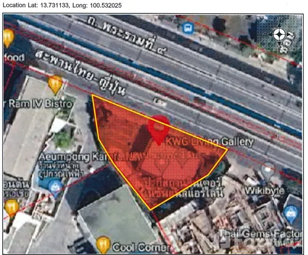Click the Aeumpong blue shopping pin

(x=56, y=186)
